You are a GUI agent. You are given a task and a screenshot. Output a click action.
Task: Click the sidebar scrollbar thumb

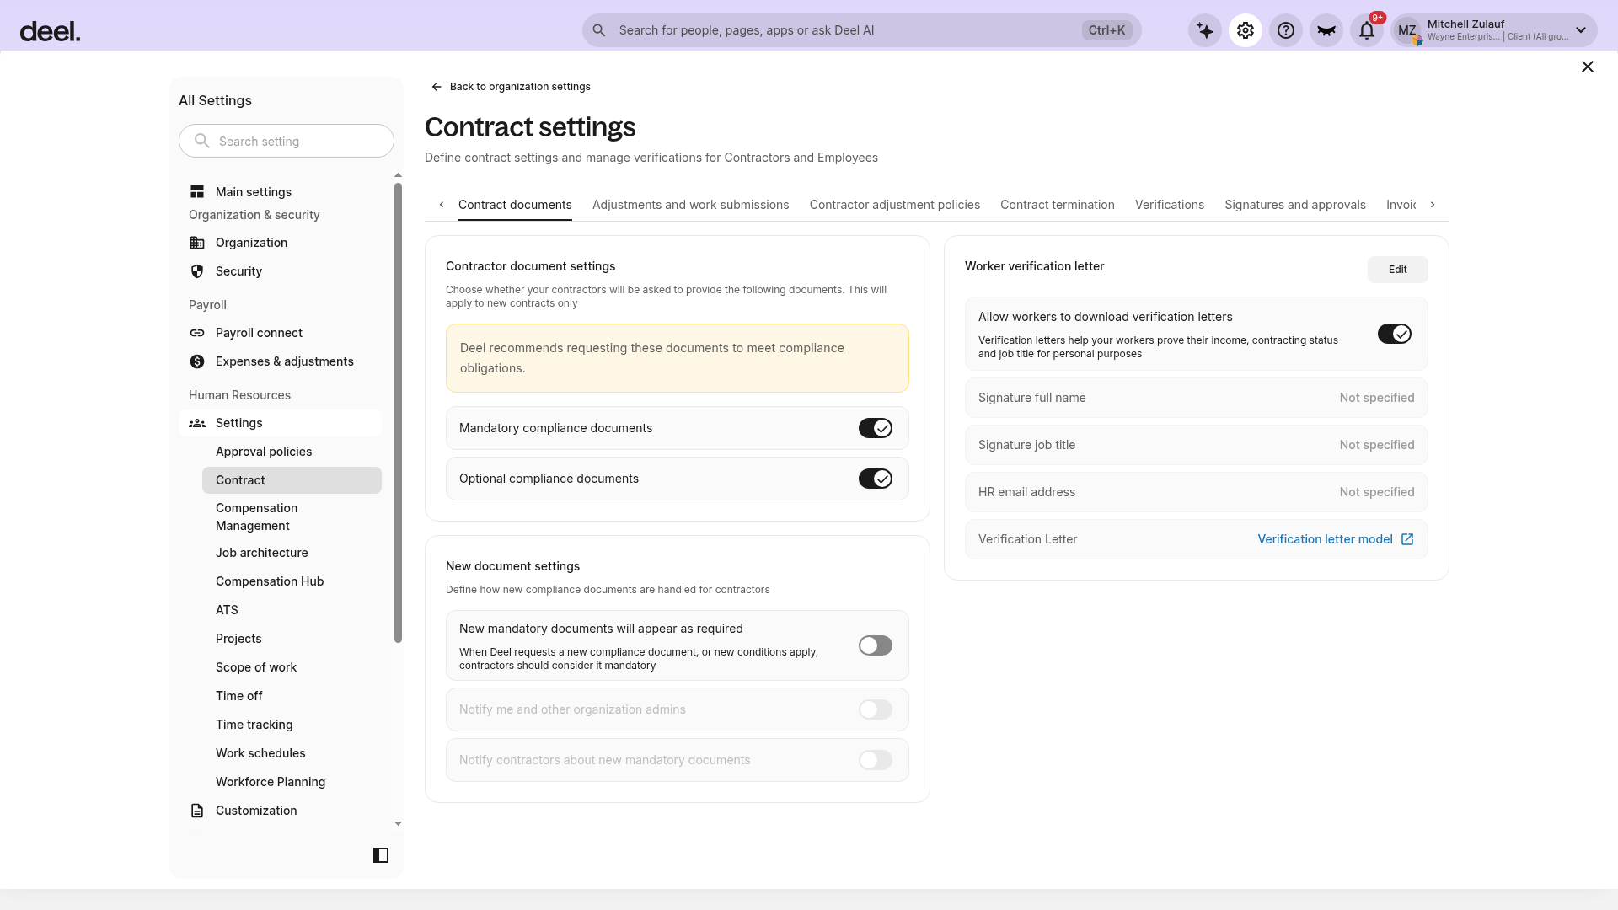[398, 413]
